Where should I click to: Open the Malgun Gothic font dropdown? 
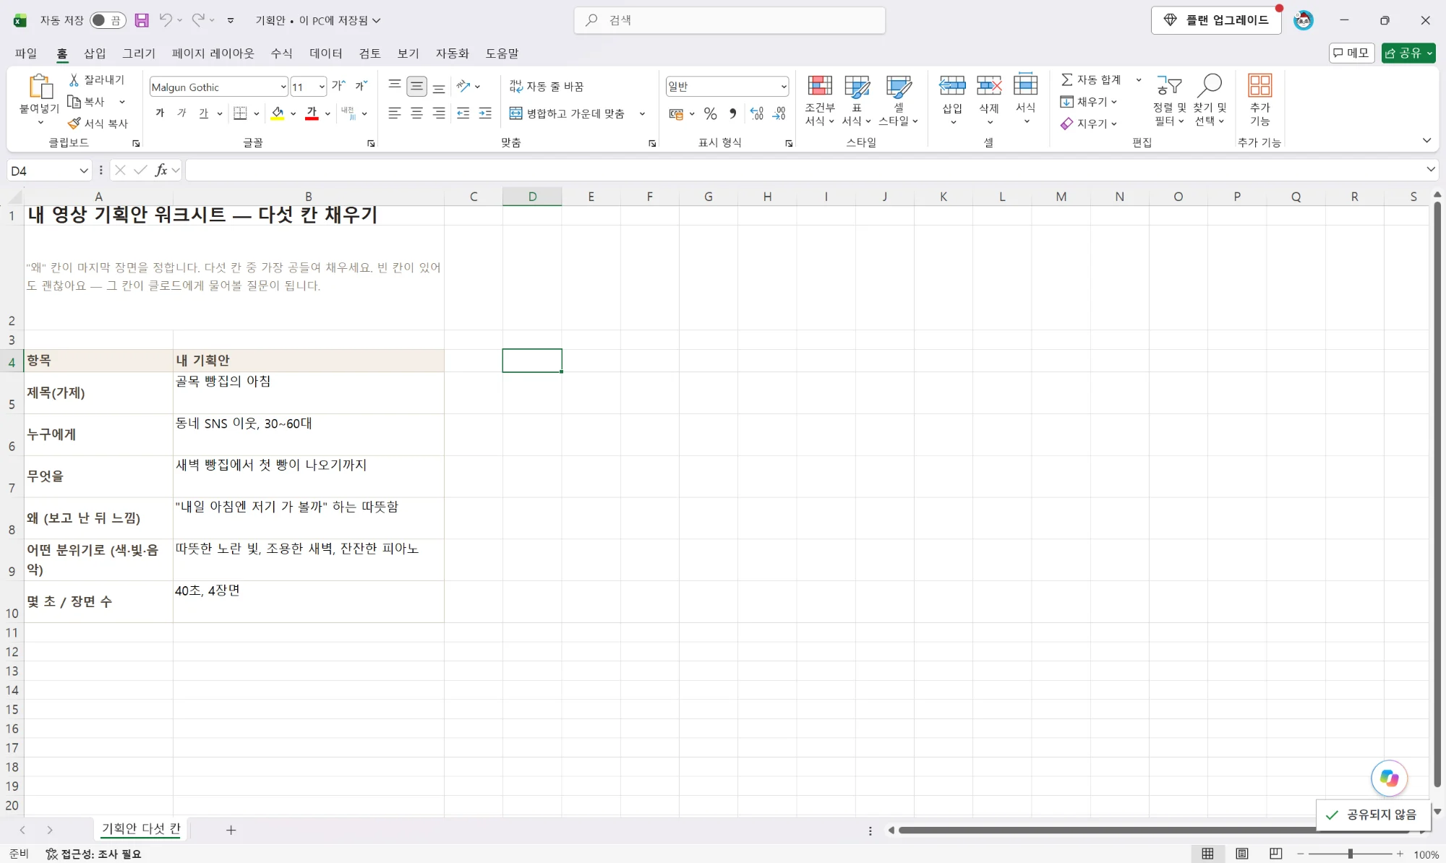(283, 87)
